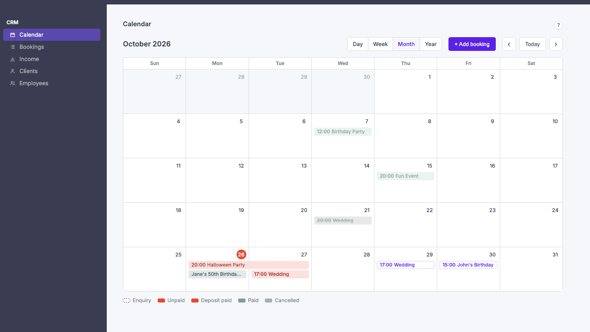The width and height of the screenshot is (590, 332).
Task: Click the Deposit paid legend swatch
Action: tap(195, 300)
